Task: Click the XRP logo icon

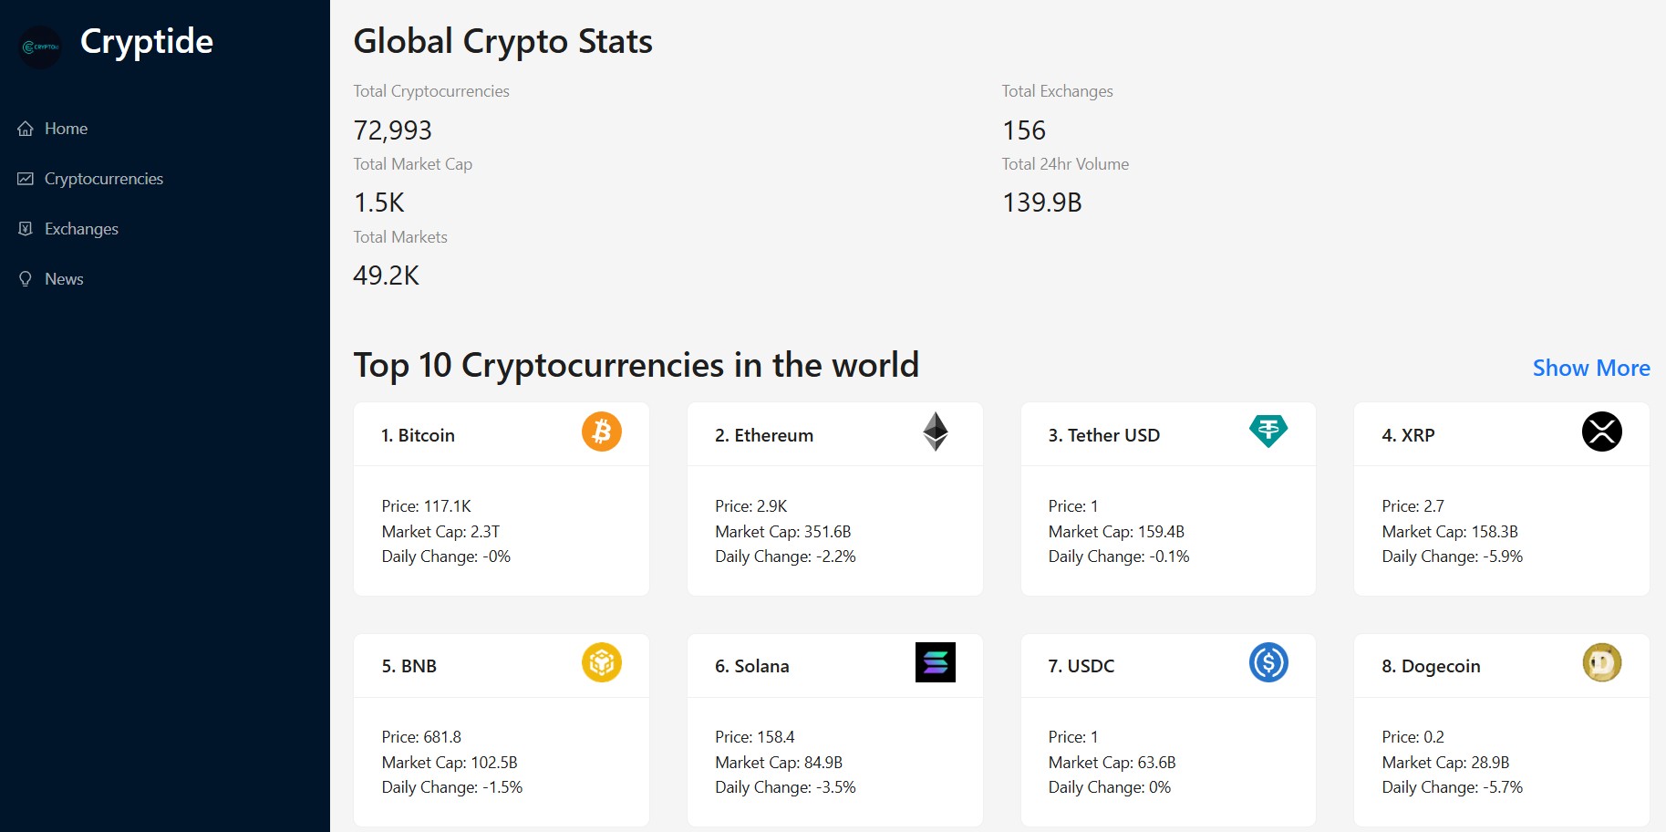Action: pyautogui.click(x=1601, y=432)
